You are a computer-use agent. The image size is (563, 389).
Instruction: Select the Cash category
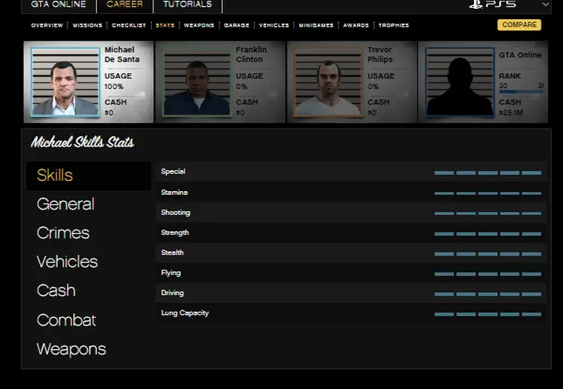56,290
